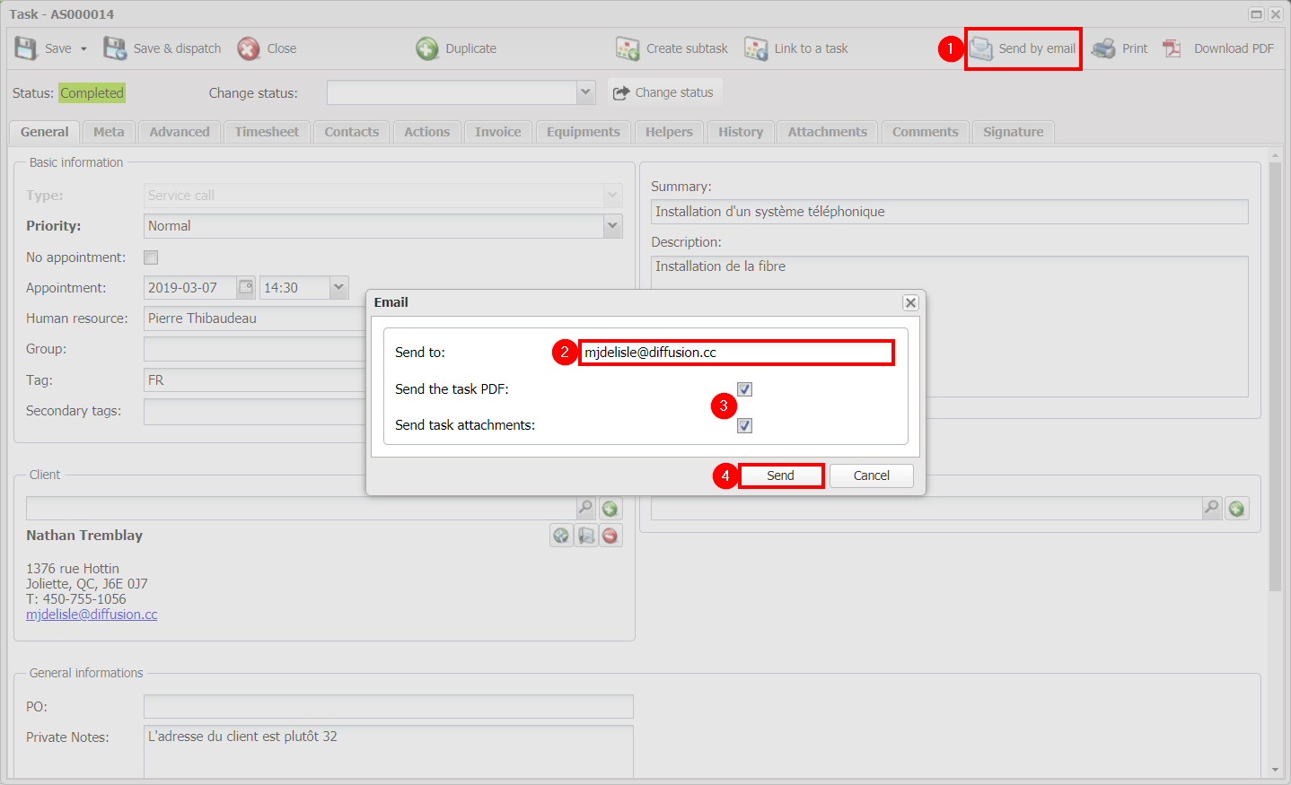1291x785 pixels.
Task: Open the Change status dropdown list
Action: (x=585, y=92)
